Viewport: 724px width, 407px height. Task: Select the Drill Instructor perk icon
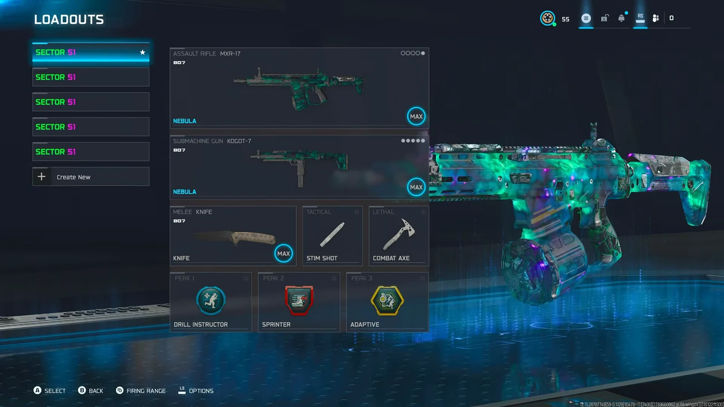click(x=211, y=300)
